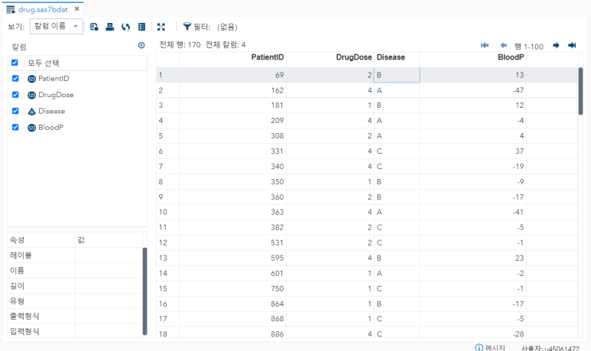Maximize the data view with expand icon
Image resolution: width=591 pixels, height=351 pixels.
pos(161,26)
